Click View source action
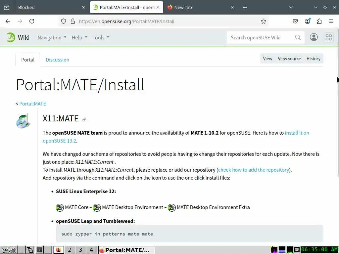The width and height of the screenshot is (339, 254). coord(289,59)
